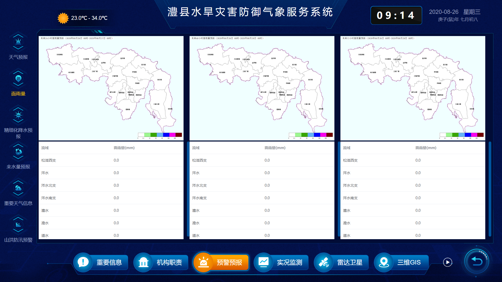Click the rainfall color legend on the 24-hour map

click(159, 135)
